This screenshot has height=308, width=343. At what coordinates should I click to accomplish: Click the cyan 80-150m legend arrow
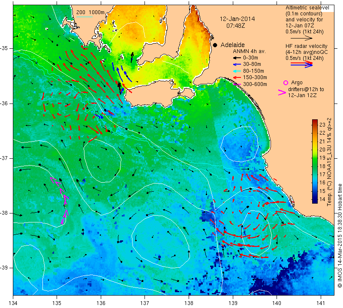pos(237,71)
